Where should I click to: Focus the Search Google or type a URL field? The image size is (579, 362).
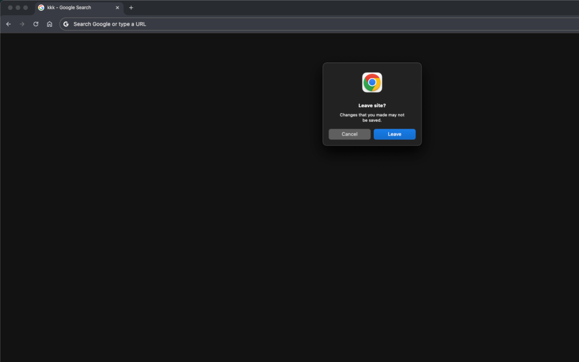[x=319, y=24]
